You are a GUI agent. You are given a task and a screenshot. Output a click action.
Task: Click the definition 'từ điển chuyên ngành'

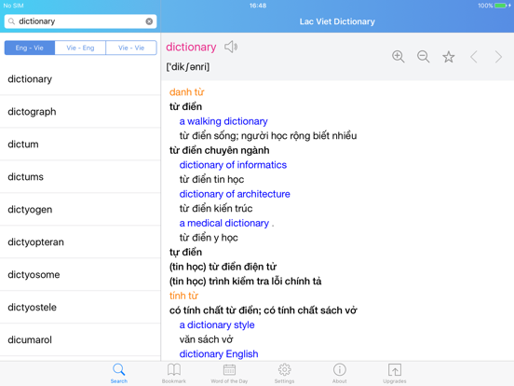[x=220, y=150]
